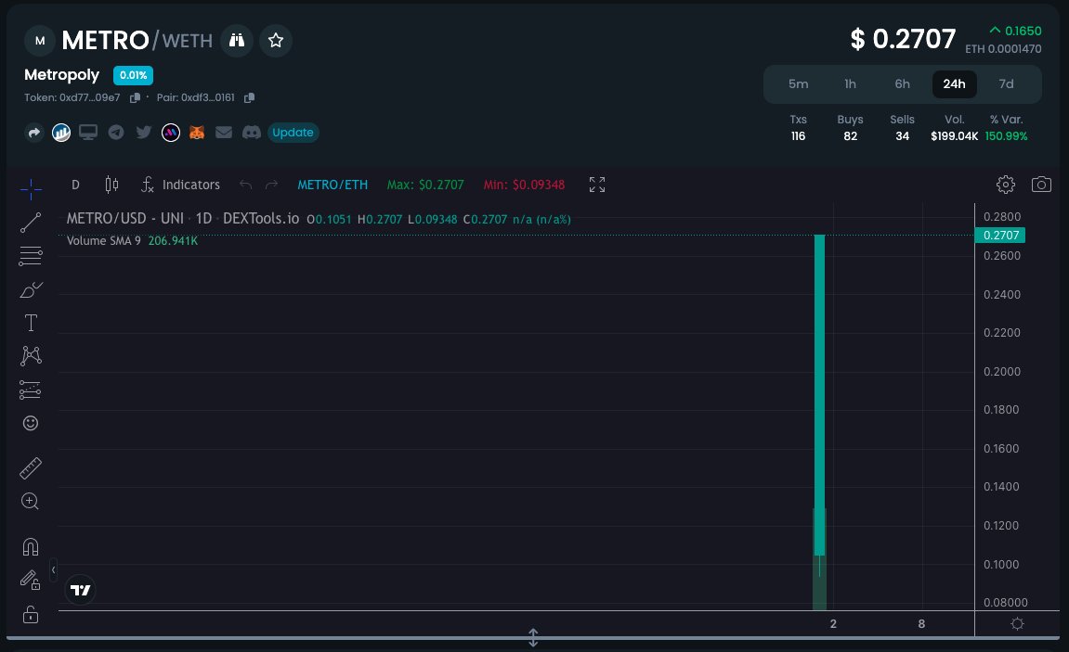The height and width of the screenshot is (652, 1069).
Task: Click the undo arrow in chart toolbar
Action: [x=245, y=185]
